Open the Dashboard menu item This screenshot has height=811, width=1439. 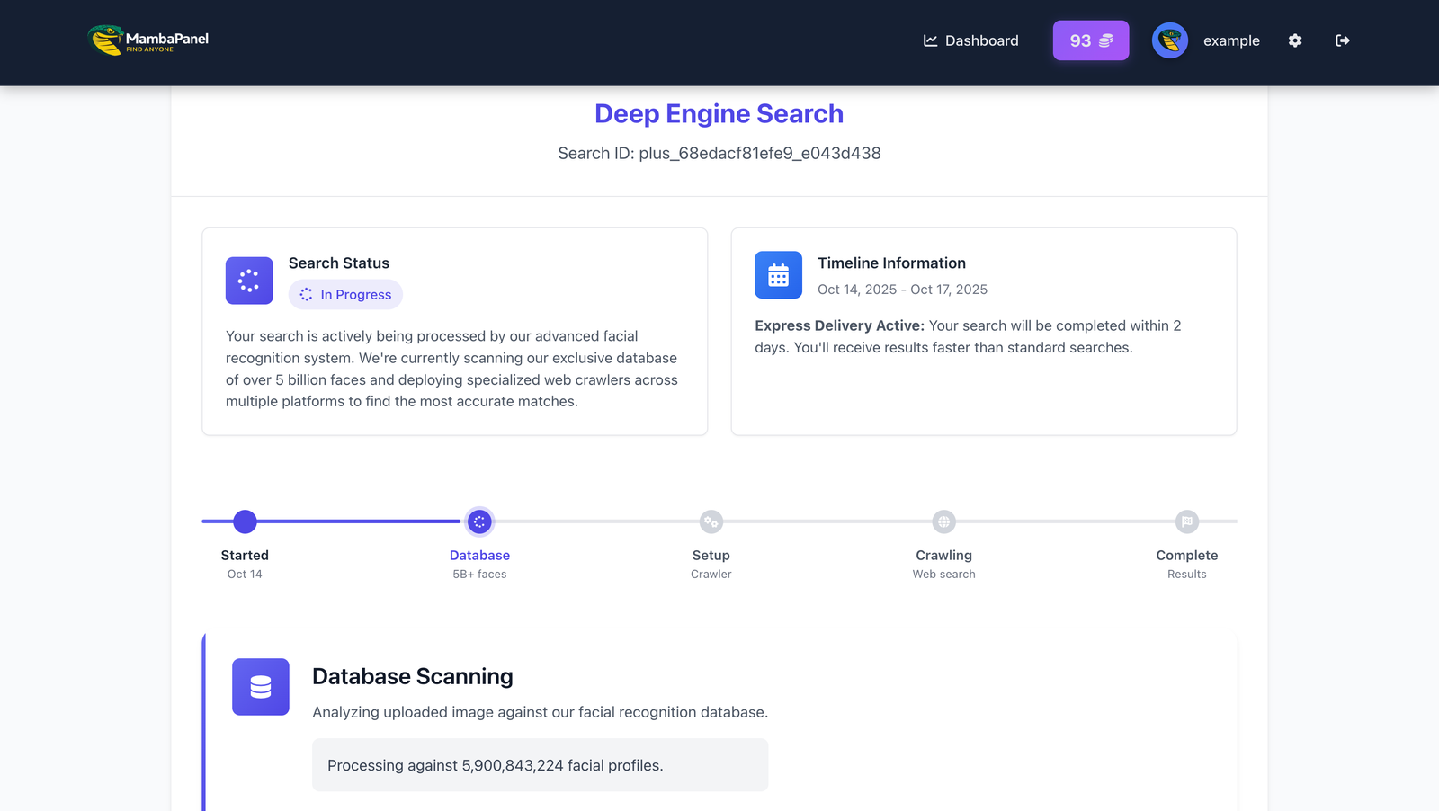pyautogui.click(x=981, y=40)
